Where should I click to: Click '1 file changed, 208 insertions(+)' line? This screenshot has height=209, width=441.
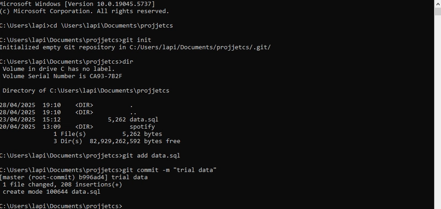(62, 185)
